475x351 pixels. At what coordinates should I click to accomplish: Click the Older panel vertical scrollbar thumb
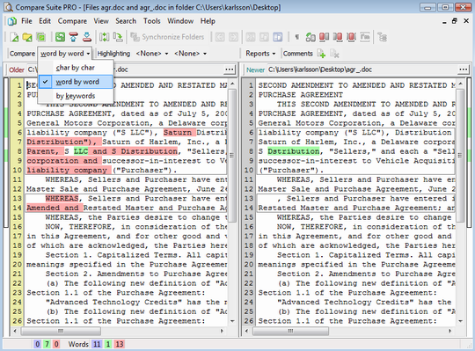232,155
